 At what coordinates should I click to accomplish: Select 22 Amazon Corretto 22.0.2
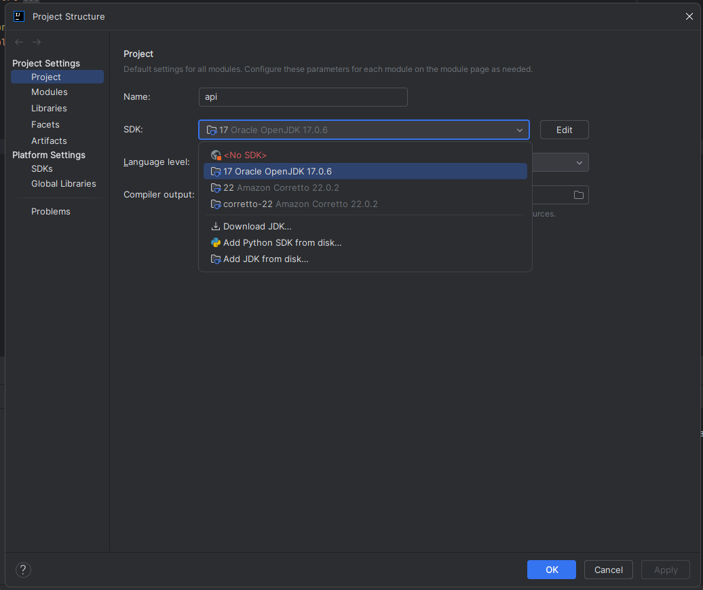365,188
